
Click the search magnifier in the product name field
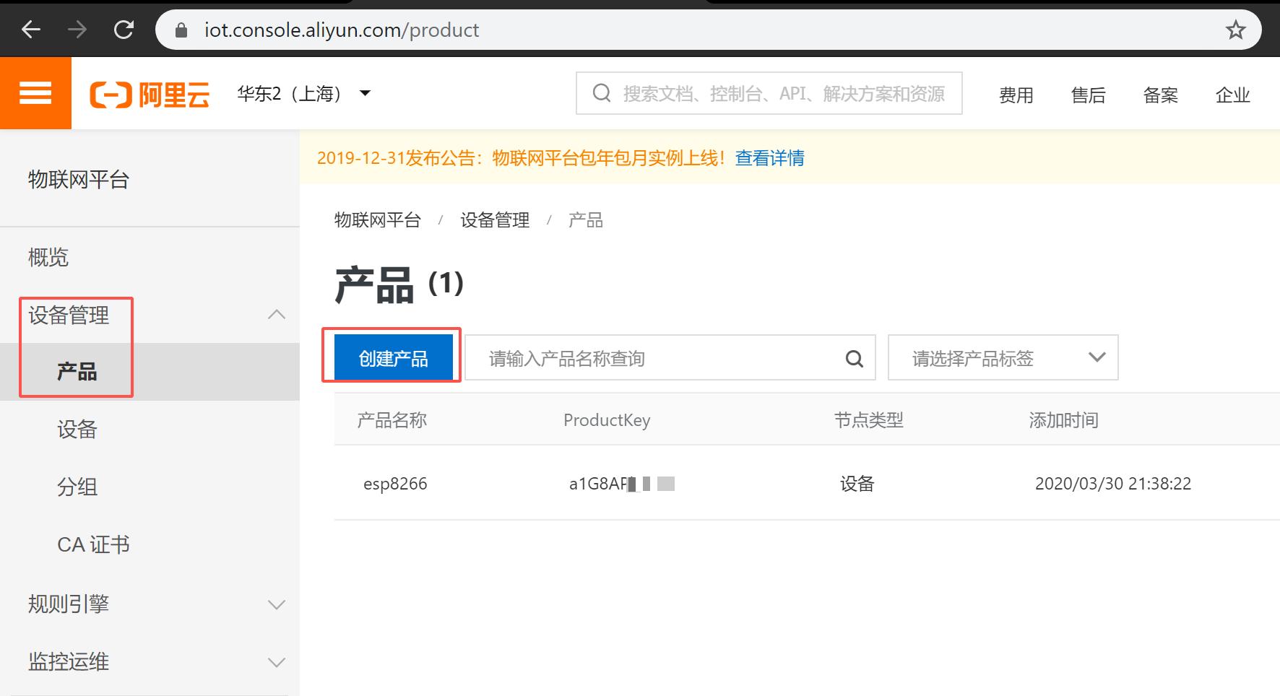(854, 357)
